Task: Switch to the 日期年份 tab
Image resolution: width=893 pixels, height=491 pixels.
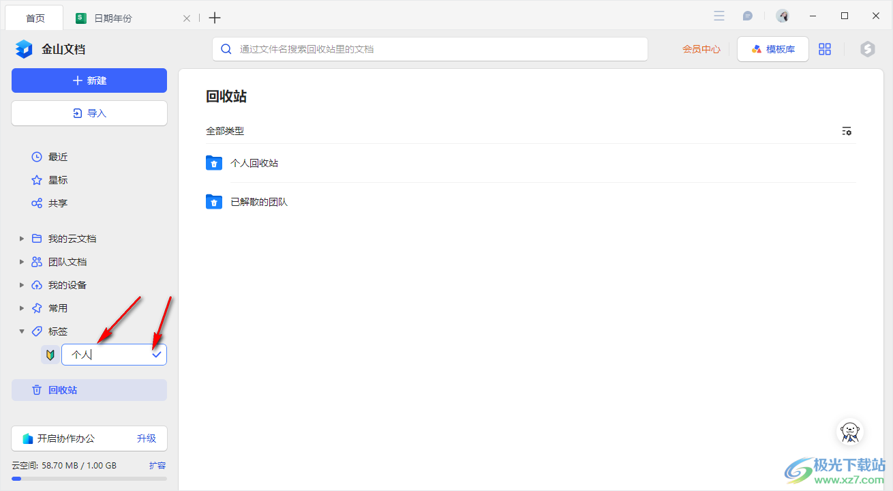Action: (x=113, y=18)
